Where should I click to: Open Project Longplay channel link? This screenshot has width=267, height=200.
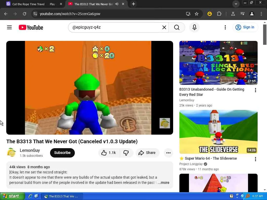click(191, 164)
